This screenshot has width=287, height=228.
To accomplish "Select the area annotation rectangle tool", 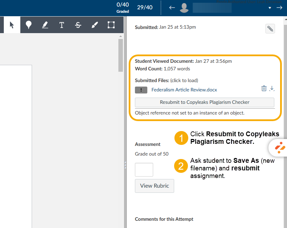I will tap(111, 25).
